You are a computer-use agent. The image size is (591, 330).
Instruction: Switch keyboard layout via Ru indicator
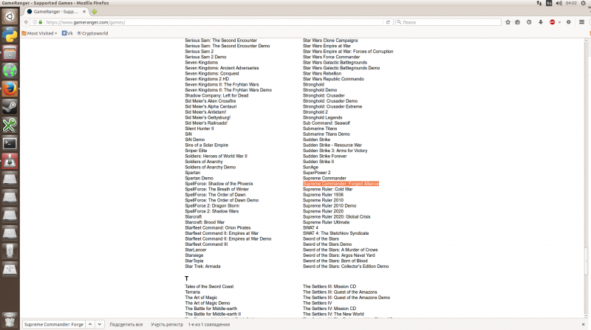click(549, 3)
